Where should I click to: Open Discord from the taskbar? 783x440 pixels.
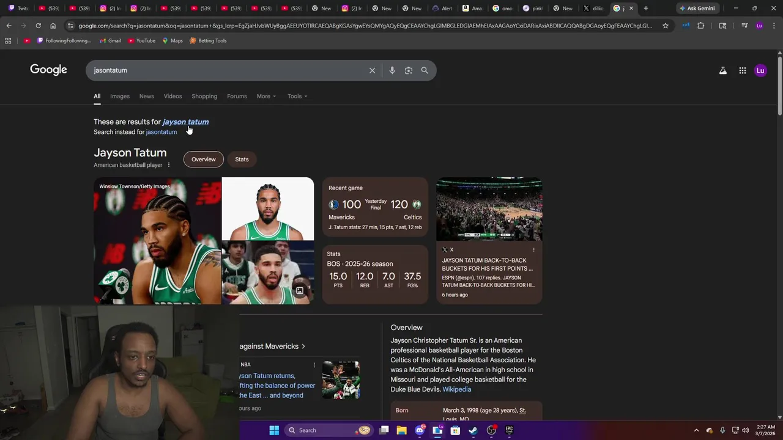(x=420, y=430)
